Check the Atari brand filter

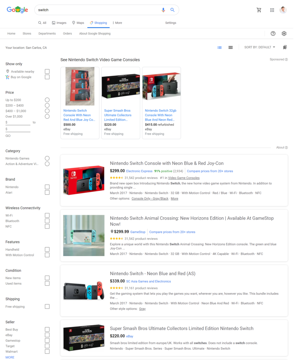[47, 192]
